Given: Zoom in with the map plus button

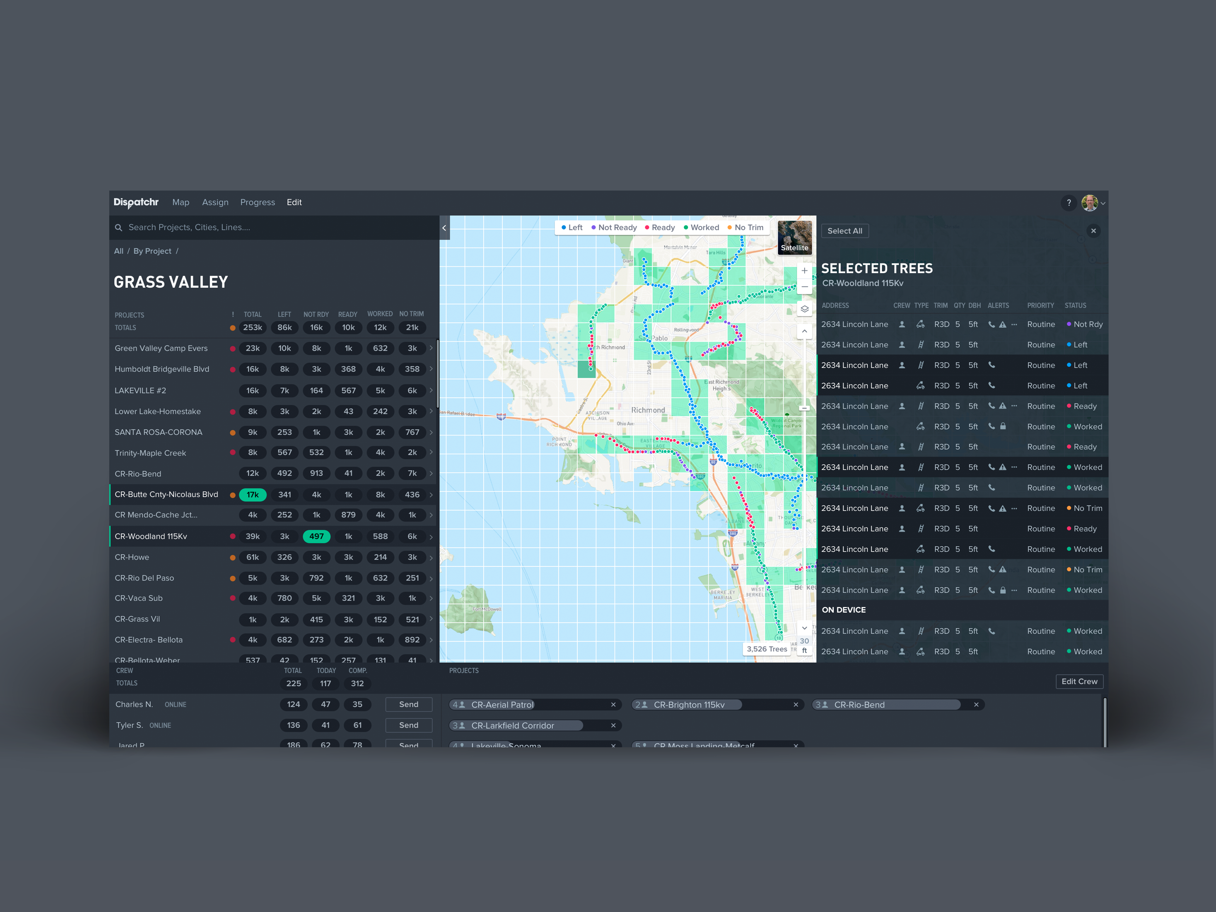Looking at the screenshot, I should tap(804, 271).
